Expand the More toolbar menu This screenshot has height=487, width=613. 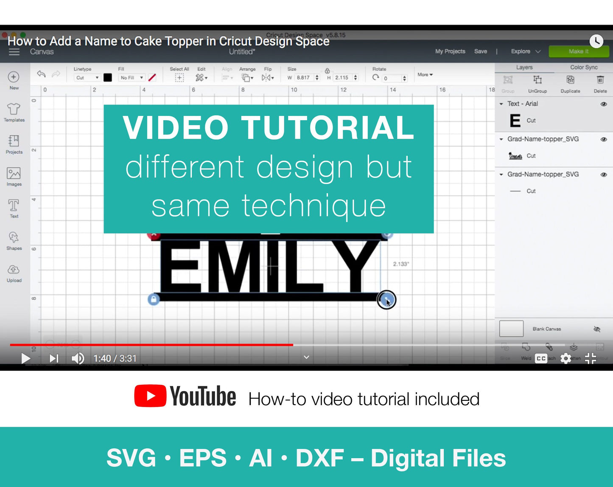(x=425, y=75)
